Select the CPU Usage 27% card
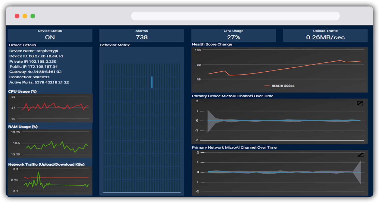379x204 pixels. 233,35
